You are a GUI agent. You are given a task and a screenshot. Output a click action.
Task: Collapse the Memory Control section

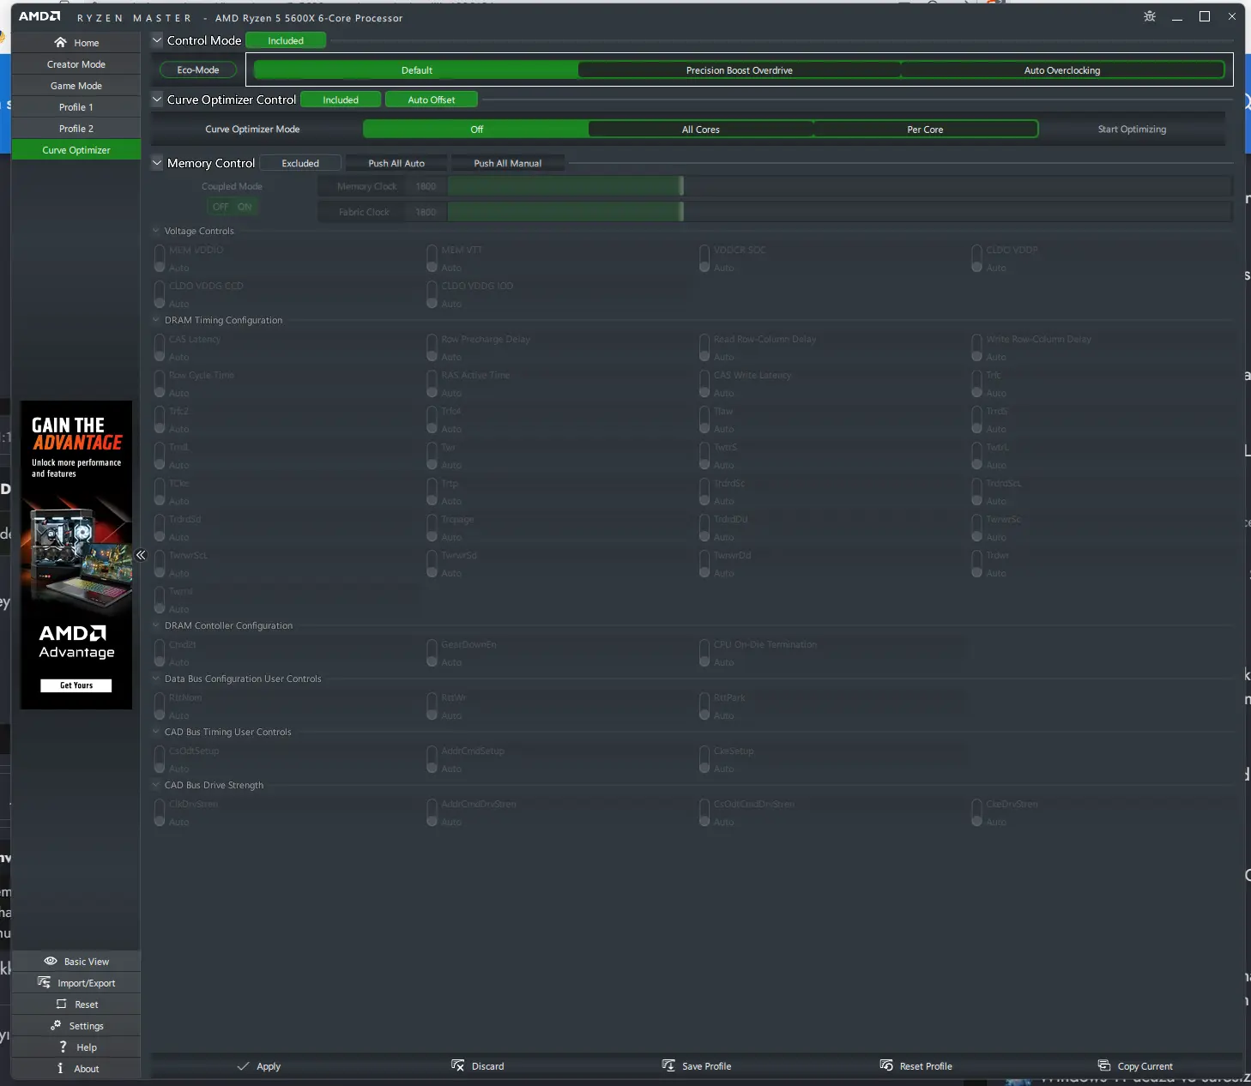(x=157, y=163)
